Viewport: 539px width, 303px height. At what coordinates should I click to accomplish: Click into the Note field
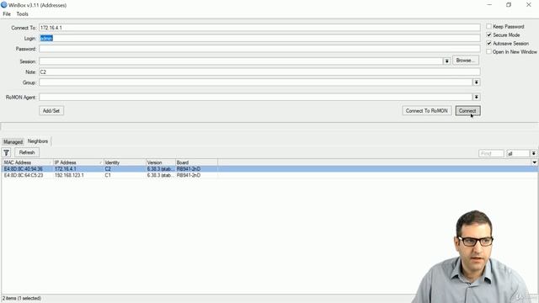click(259, 72)
